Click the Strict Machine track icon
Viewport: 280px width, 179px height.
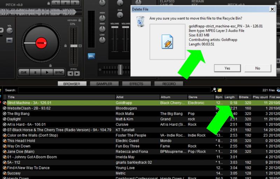(x=5, y=103)
